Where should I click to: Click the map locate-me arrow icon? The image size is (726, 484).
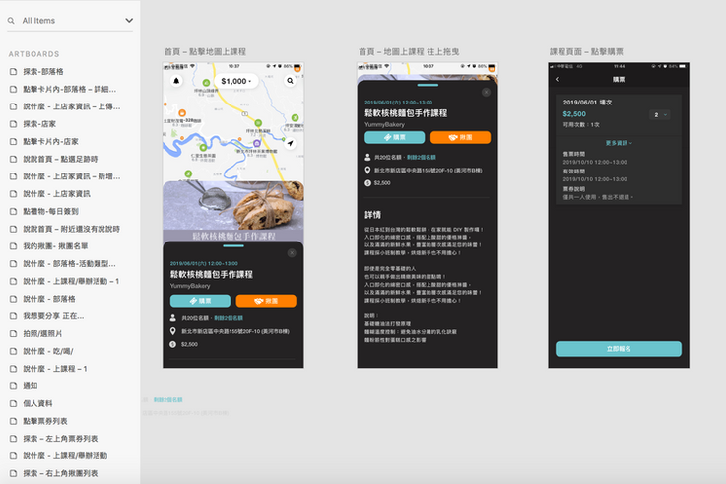(291, 143)
